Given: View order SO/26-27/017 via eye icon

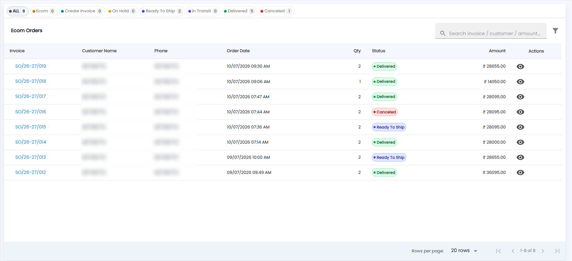Looking at the screenshot, I should point(520,97).
